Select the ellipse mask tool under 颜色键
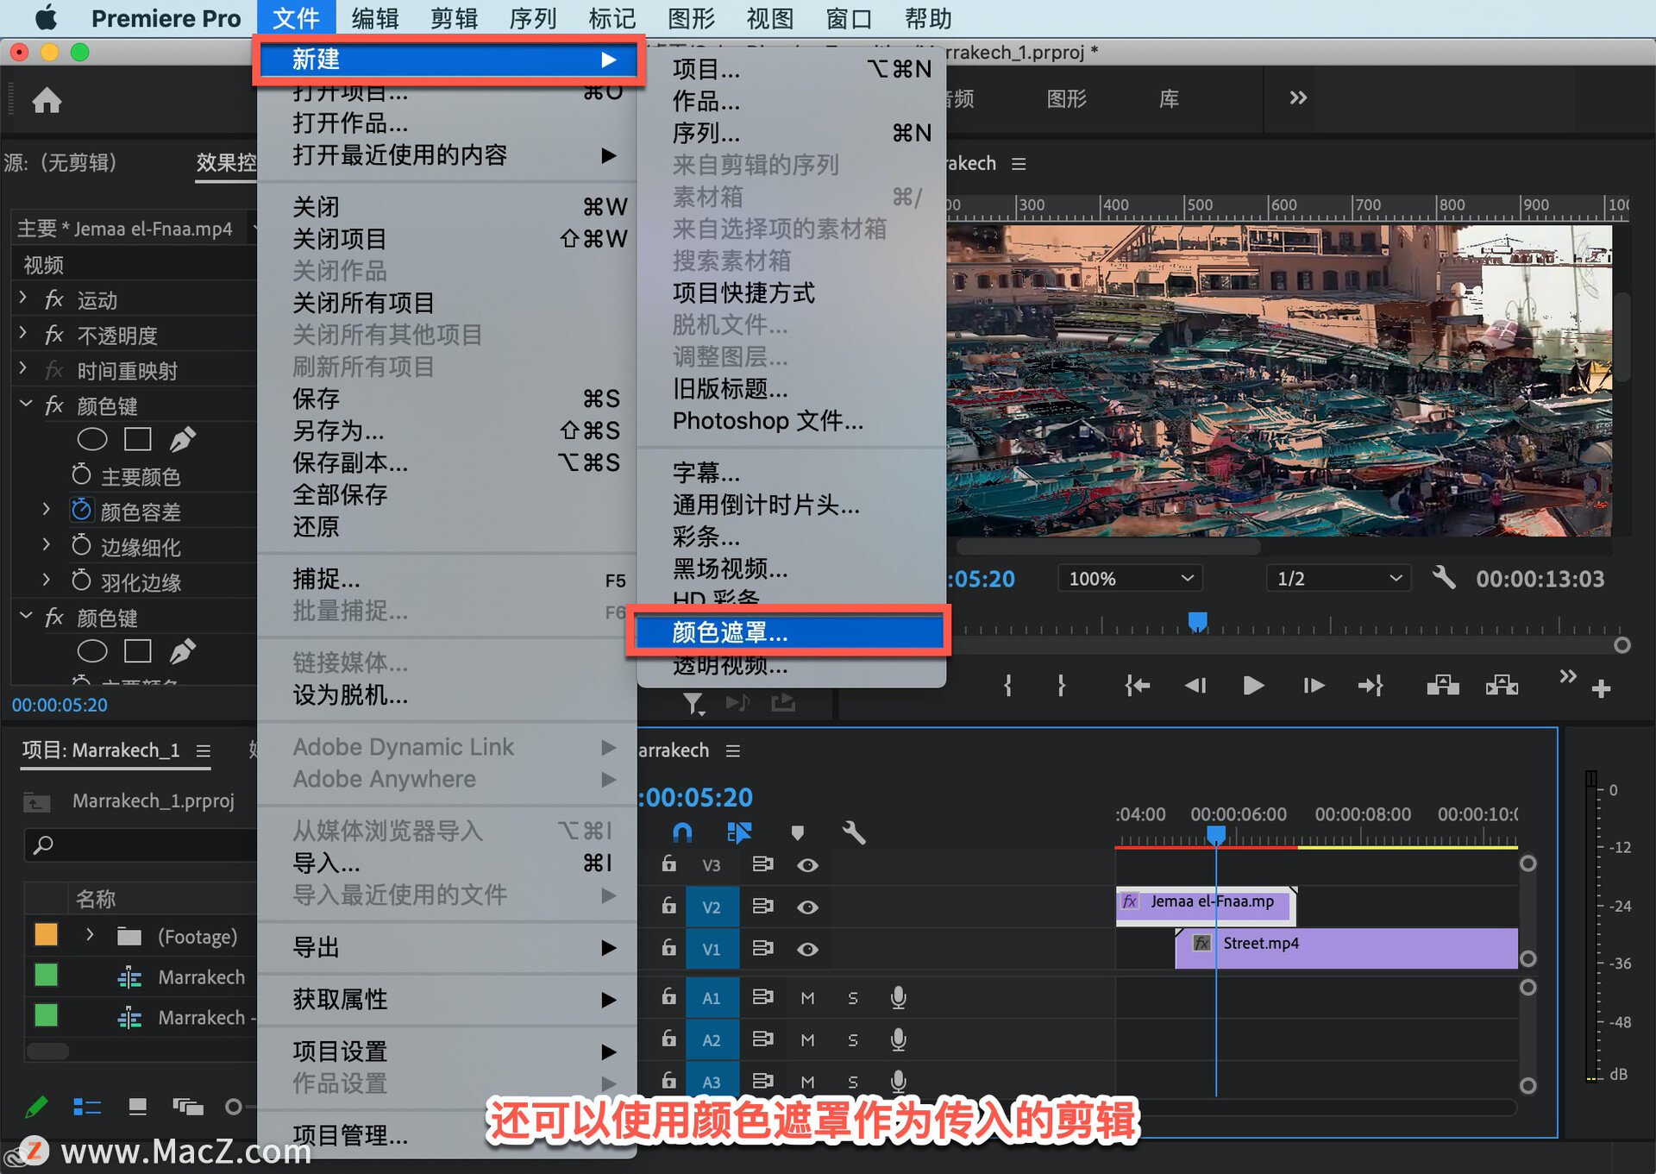Viewport: 1656px width, 1174px height. 91,439
